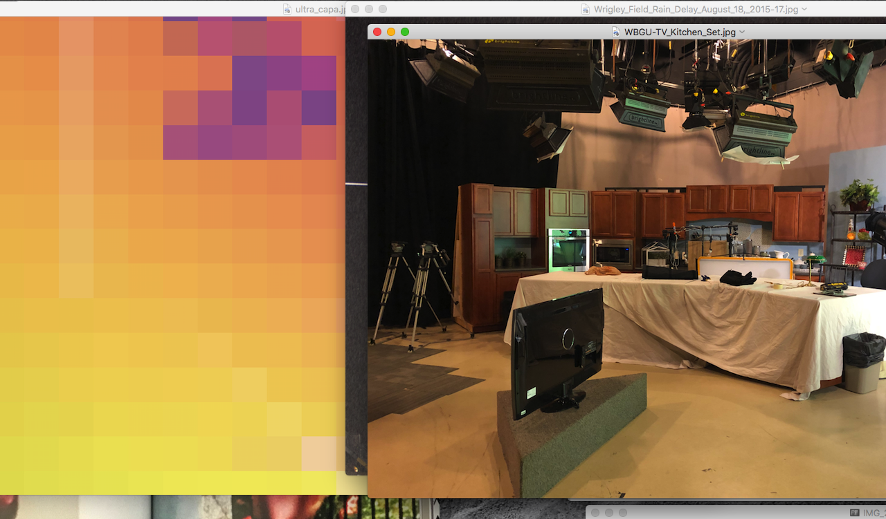886x519 pixels.
Task: Select the Wrigley_Field_Rain_Delay_August_18,_2015-17.jpg window title
Action: coord(696,9)
